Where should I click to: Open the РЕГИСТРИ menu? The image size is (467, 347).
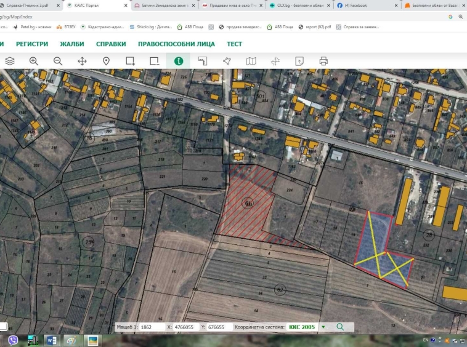32,44
